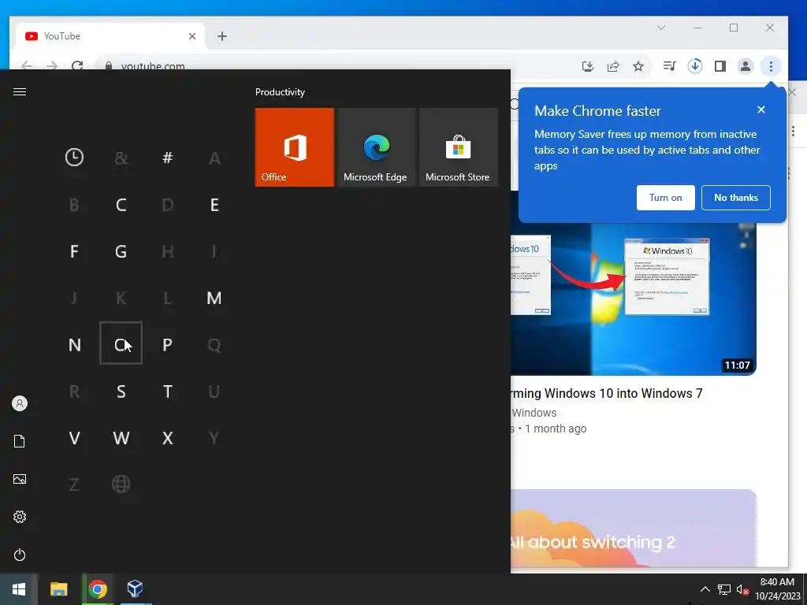Image resolution: width=807 pixels, height=605 pixels.
Task: Reload the YouTube page
Action: coord(77,66)
